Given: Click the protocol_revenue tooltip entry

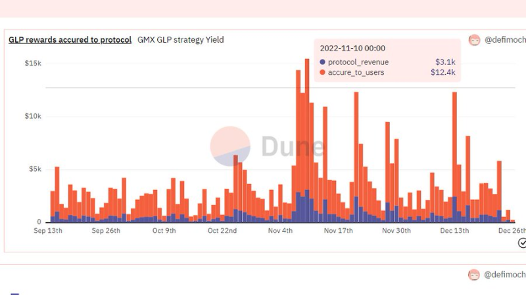Looking at the screenshot, I should (387, 62).
